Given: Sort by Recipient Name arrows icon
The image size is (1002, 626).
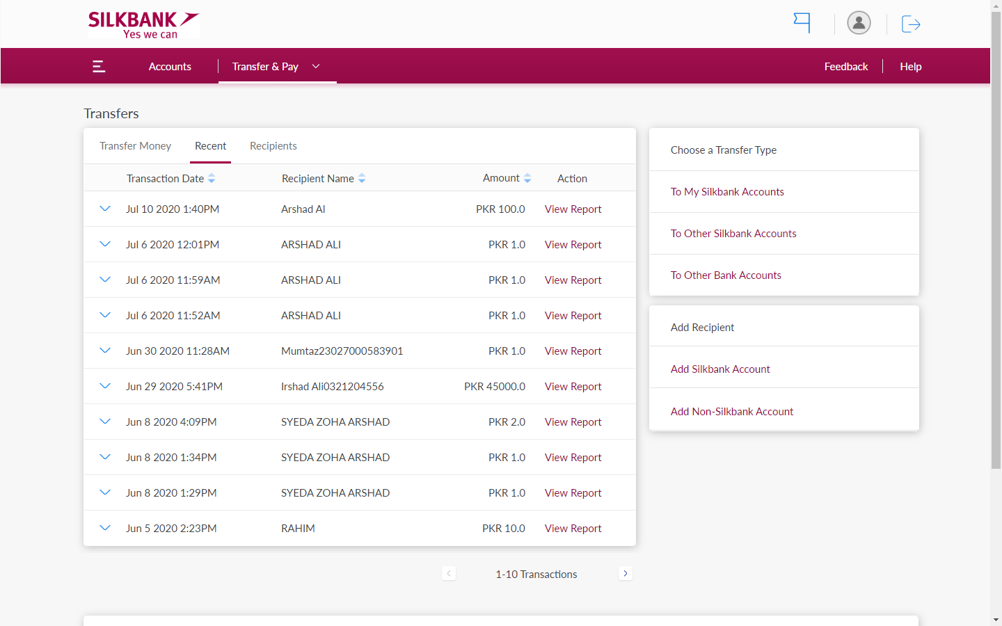Looking at the screenshot, I should [362, 179].
